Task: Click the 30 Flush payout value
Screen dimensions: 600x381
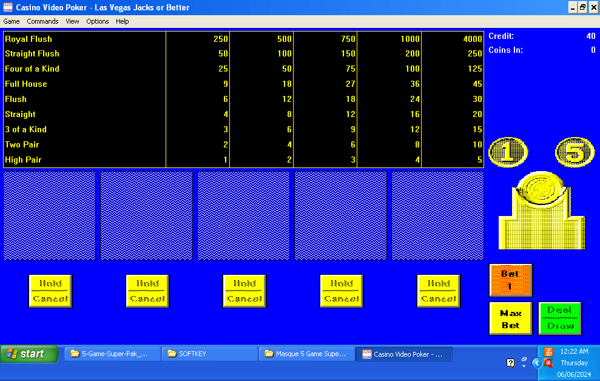Action: [477, 99]
